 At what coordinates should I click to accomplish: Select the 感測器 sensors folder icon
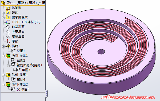[x=8, y=8]
